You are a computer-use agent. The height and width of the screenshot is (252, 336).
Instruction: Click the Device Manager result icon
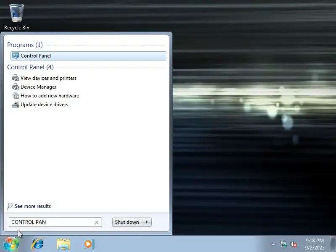(x=16, y=87)
